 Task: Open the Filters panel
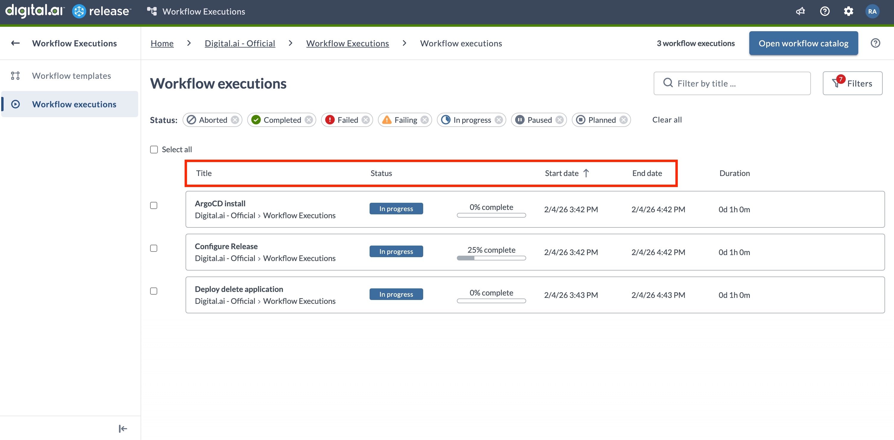point(853,83)
